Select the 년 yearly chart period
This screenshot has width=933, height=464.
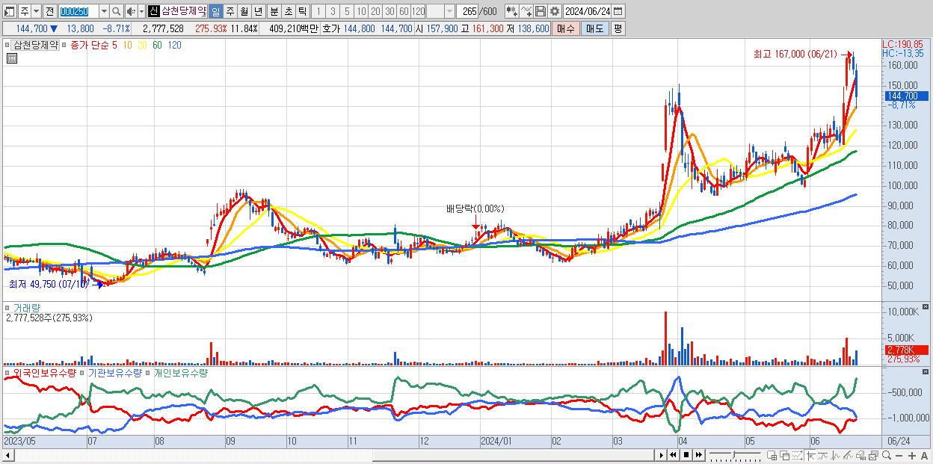point(258,11)
